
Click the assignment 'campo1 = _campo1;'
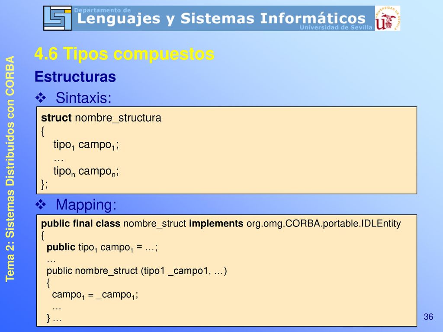coord(95,295)
